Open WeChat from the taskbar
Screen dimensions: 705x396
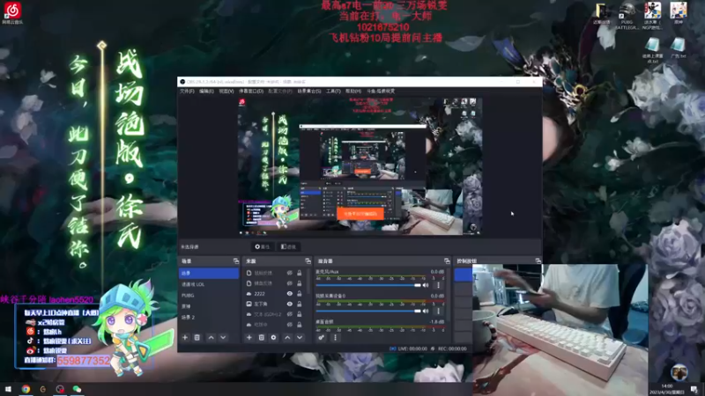(77, 389)
